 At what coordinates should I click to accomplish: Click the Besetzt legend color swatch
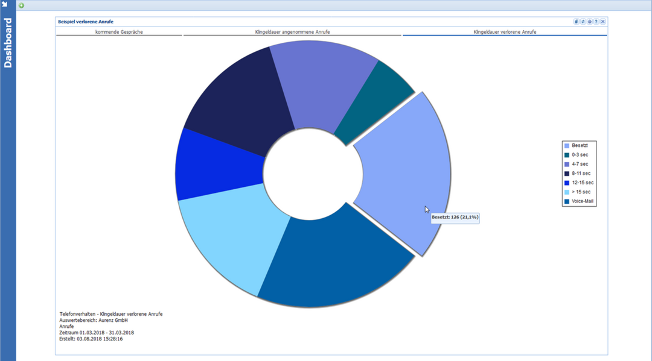567,146
